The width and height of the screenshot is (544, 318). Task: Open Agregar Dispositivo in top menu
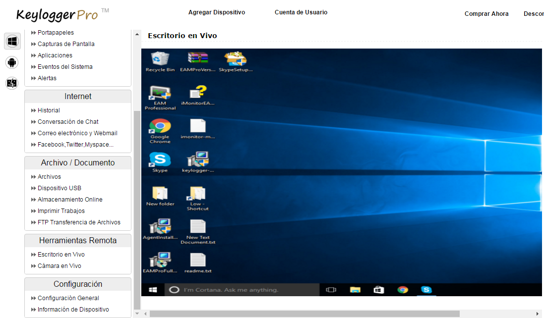pos(217,12)
